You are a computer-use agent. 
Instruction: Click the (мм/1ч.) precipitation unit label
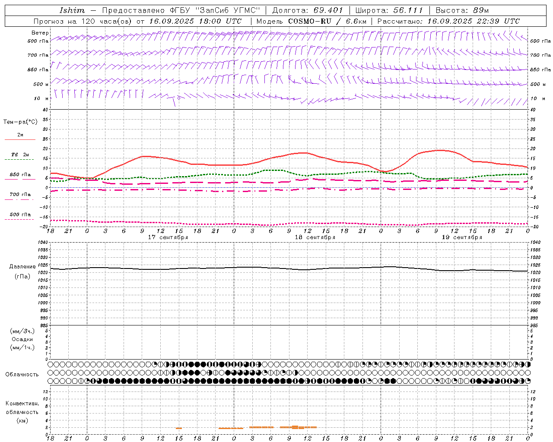point(22,347)
